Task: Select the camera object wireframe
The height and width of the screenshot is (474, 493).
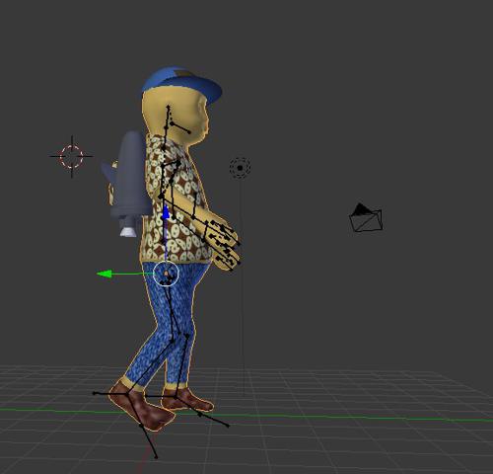Action: coord(366,217)
